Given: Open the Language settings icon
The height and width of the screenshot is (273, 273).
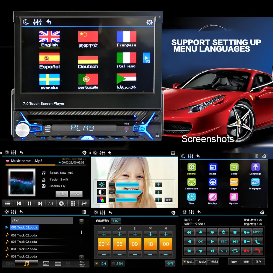Looking at the screenshot, I should tap(255, 167).
